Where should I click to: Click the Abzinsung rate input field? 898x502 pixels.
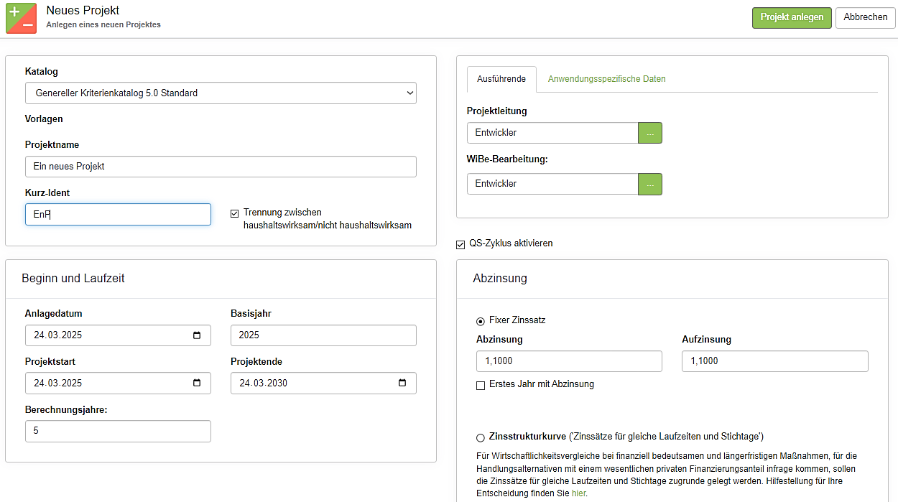click(568, 361)
